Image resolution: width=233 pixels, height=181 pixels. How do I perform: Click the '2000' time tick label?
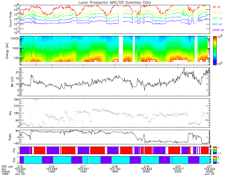(146, 171)
